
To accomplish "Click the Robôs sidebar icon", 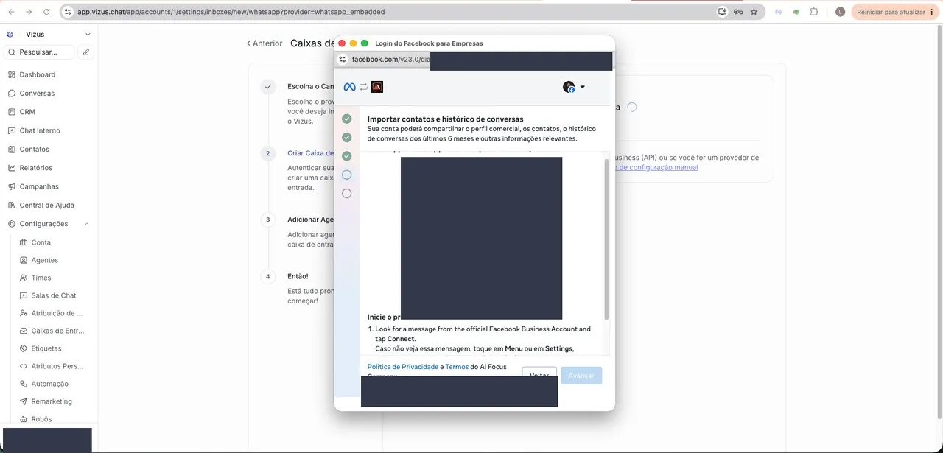I will (24, 419).
